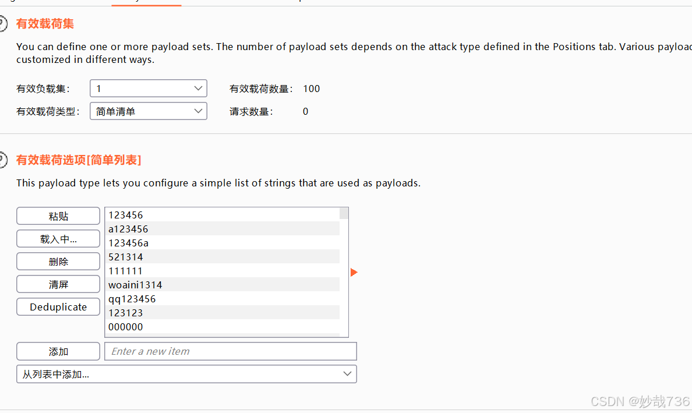The image size is (692, 413).
Task: Click the payload list scrollbar thumb
Action: click(344, 214)
